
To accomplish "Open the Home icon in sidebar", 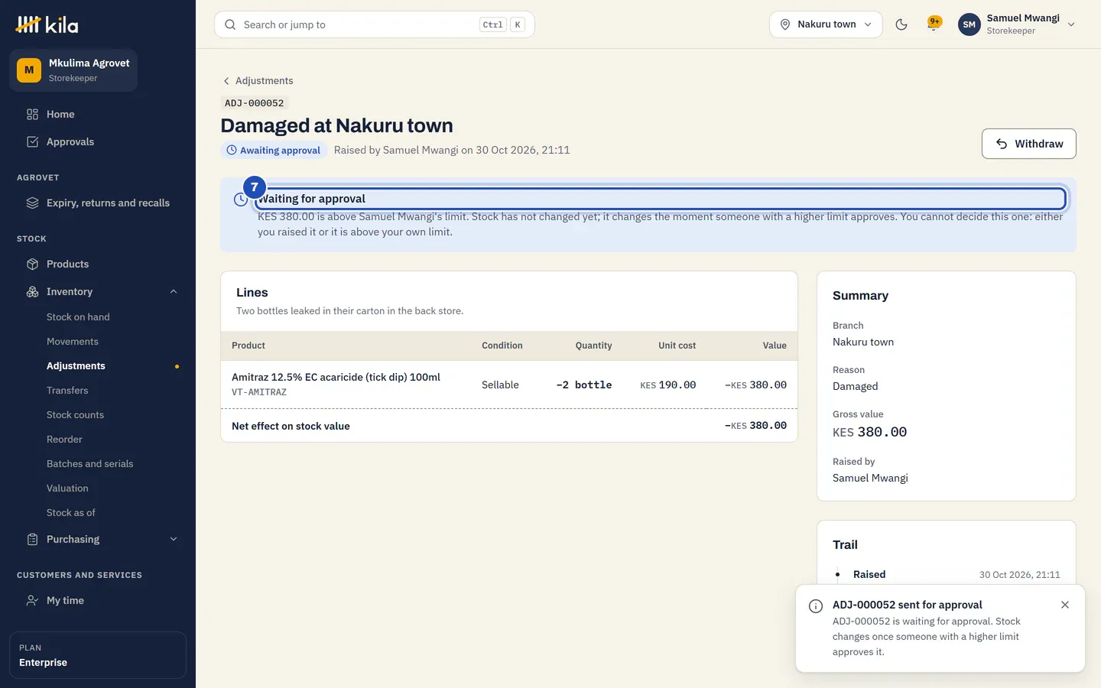I will (x=32, y=114).
